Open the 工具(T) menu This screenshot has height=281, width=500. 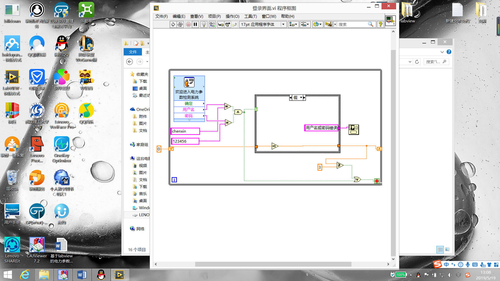pyautogui.click(x=250, y=16)
